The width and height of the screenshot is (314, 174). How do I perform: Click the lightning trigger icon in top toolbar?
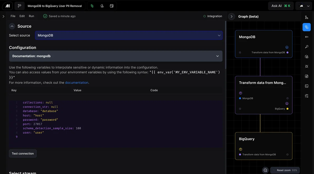coord(102,6)
